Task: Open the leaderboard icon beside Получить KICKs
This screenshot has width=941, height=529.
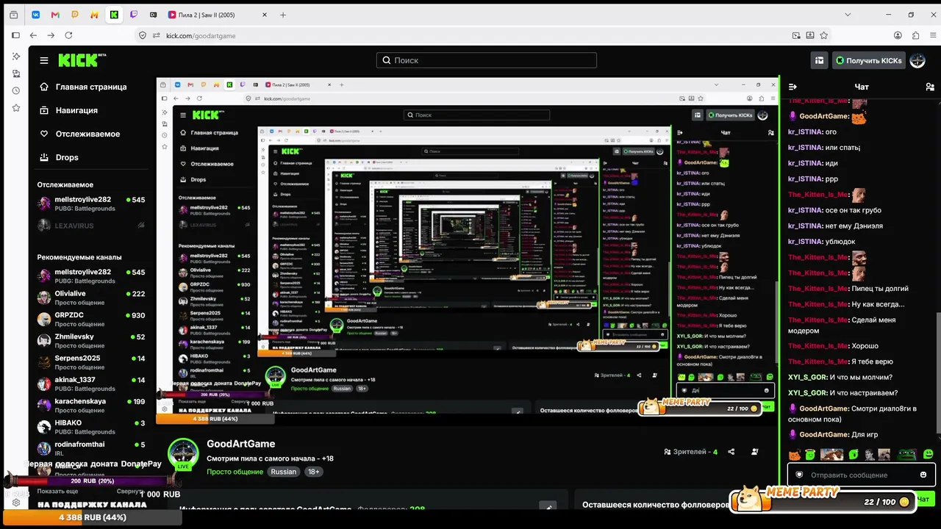Action: point(819,60)
